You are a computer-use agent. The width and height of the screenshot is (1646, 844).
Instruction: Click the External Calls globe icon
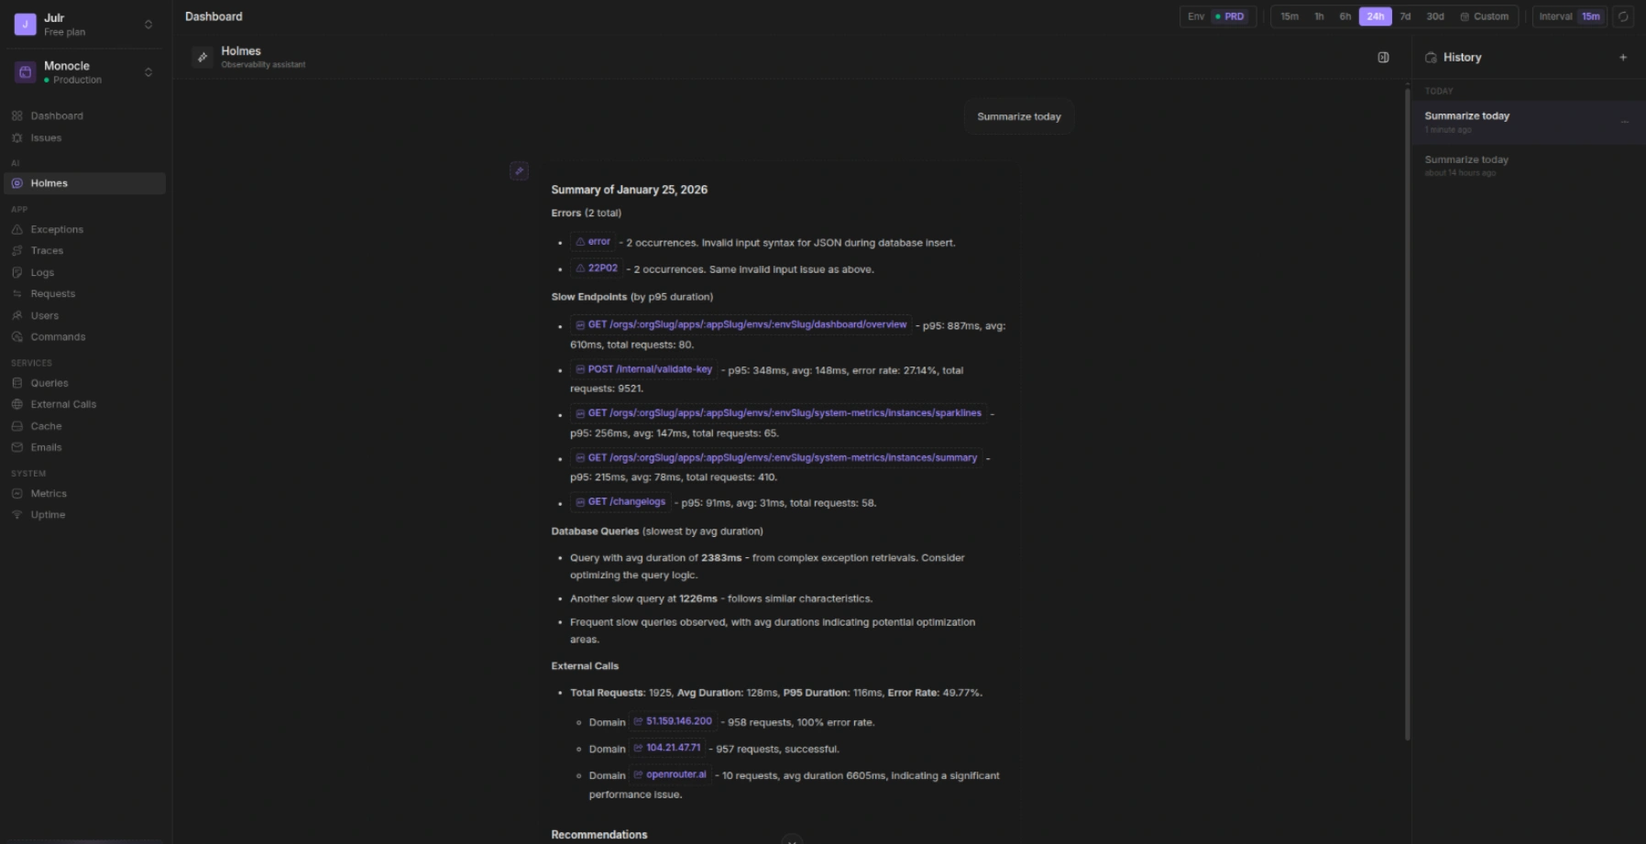click(17, 404)
